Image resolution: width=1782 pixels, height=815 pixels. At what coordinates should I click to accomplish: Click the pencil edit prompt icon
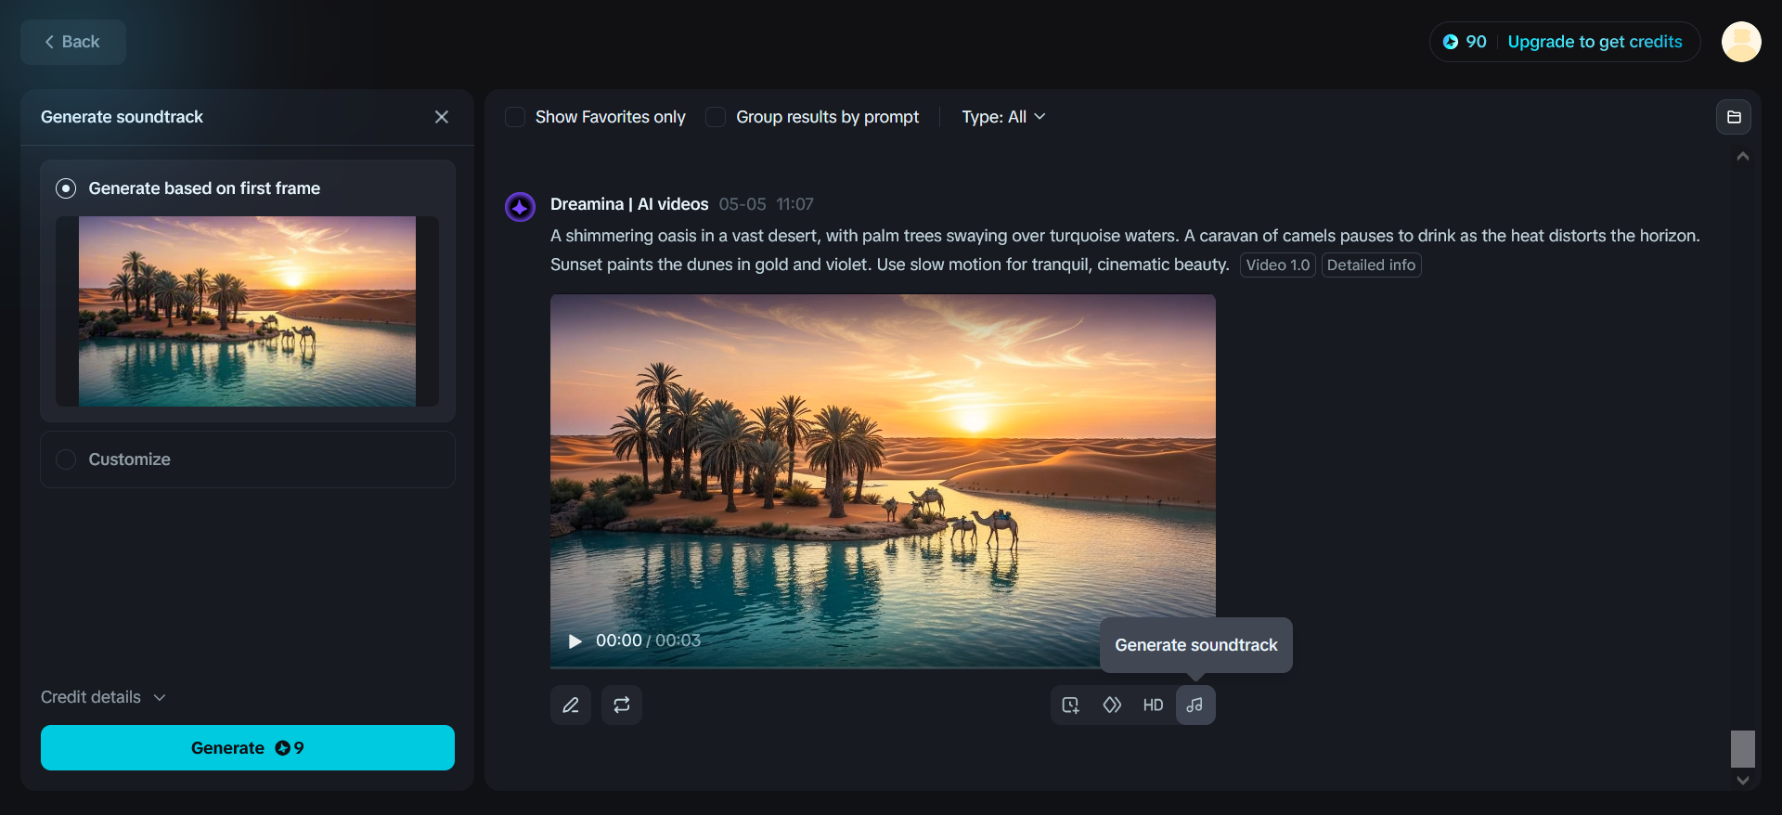(571, 705)
